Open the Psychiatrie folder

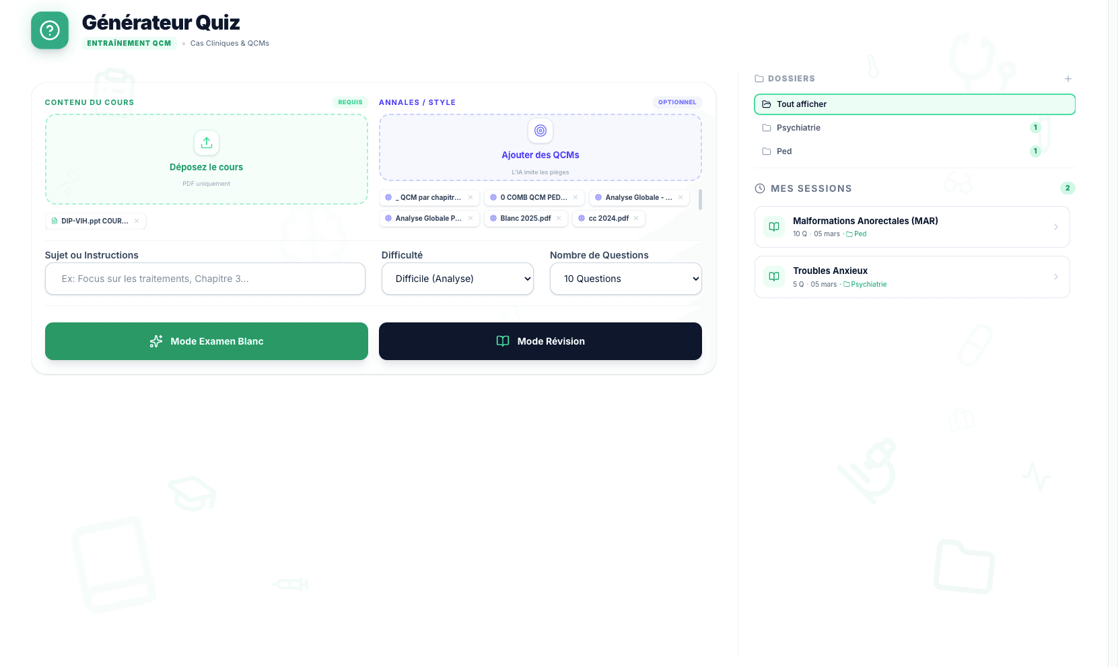pos(798,128)
